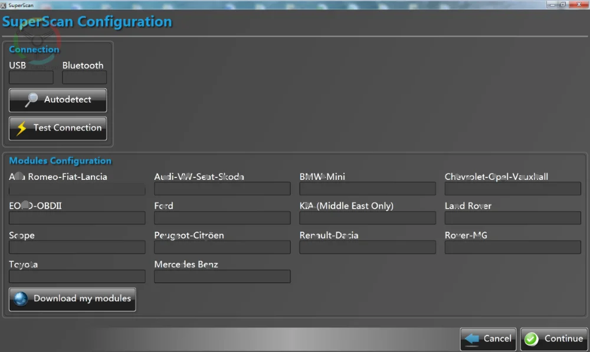This screenshot has width=590, height=352.
Task: Click the Alfa Romeo-Fiat-Lancia module field
Action: (x=77, y=189)
